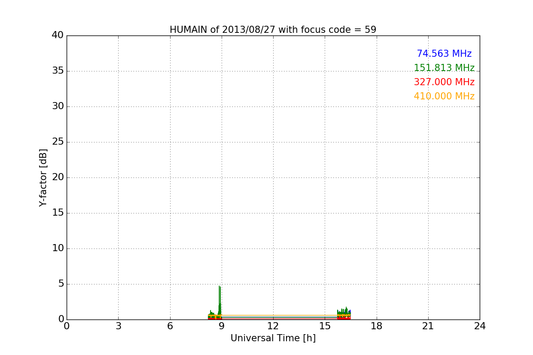Click the data cluster near 16 h

tap(344, 314)
